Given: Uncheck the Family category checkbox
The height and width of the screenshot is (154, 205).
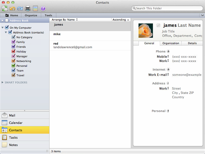Looking at the screenshot, I should 13,42.
